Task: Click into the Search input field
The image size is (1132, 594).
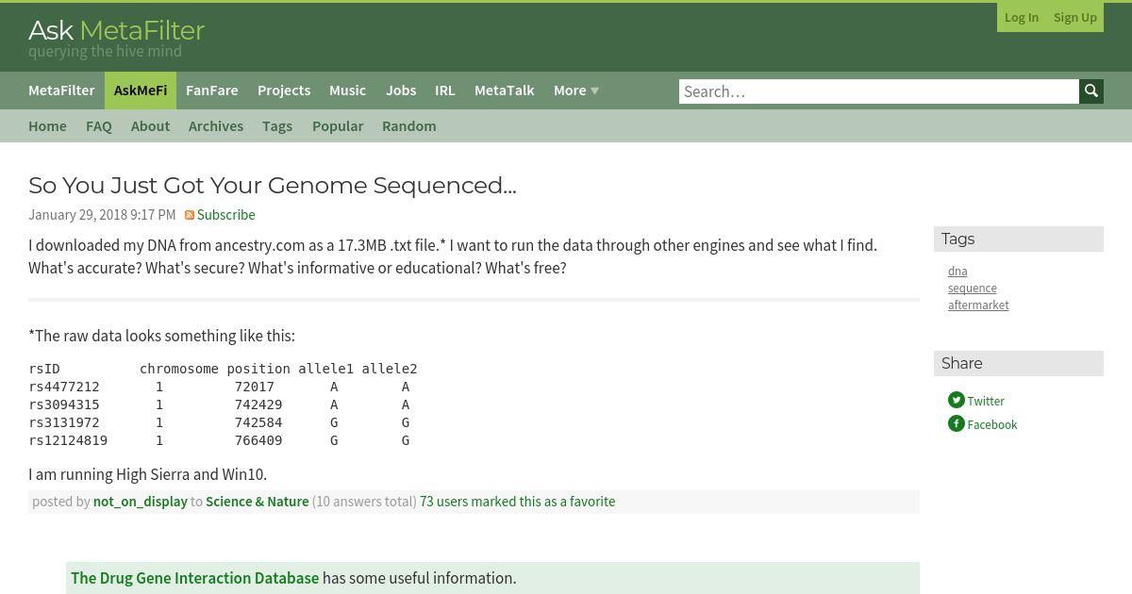Action: (x=879, y=91)
